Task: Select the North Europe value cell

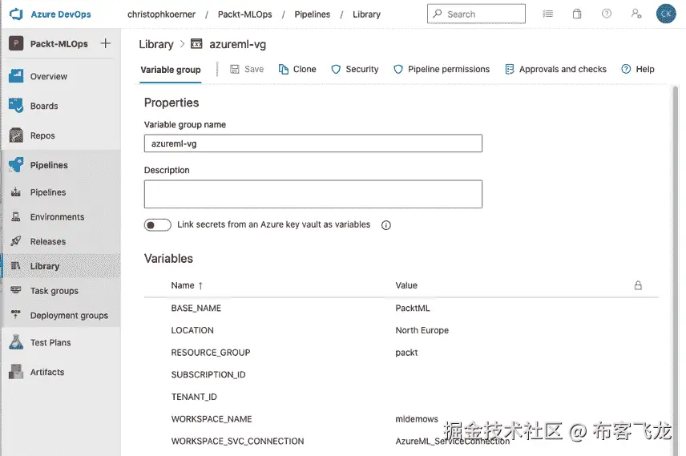Action: click(422, 330)
